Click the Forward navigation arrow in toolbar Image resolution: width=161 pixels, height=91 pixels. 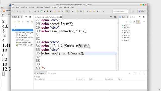point(100,11)
